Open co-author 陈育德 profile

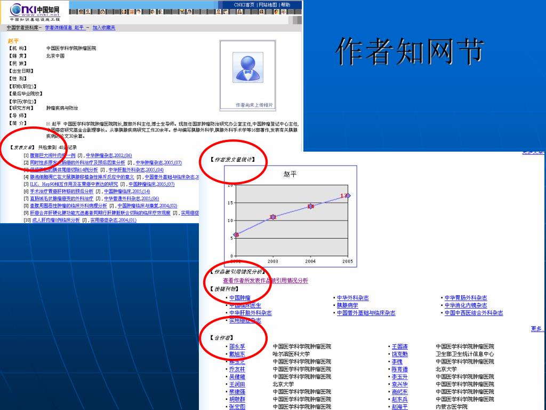pos(400,369)
